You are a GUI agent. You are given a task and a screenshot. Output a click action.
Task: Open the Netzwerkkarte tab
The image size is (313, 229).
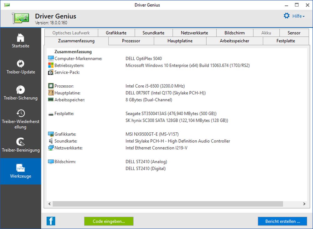click(194, 33)
